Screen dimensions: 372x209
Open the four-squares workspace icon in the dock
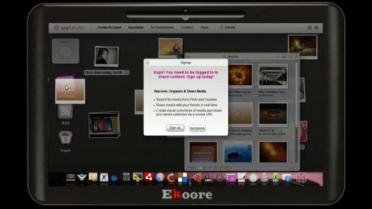(x=183, y=177)
